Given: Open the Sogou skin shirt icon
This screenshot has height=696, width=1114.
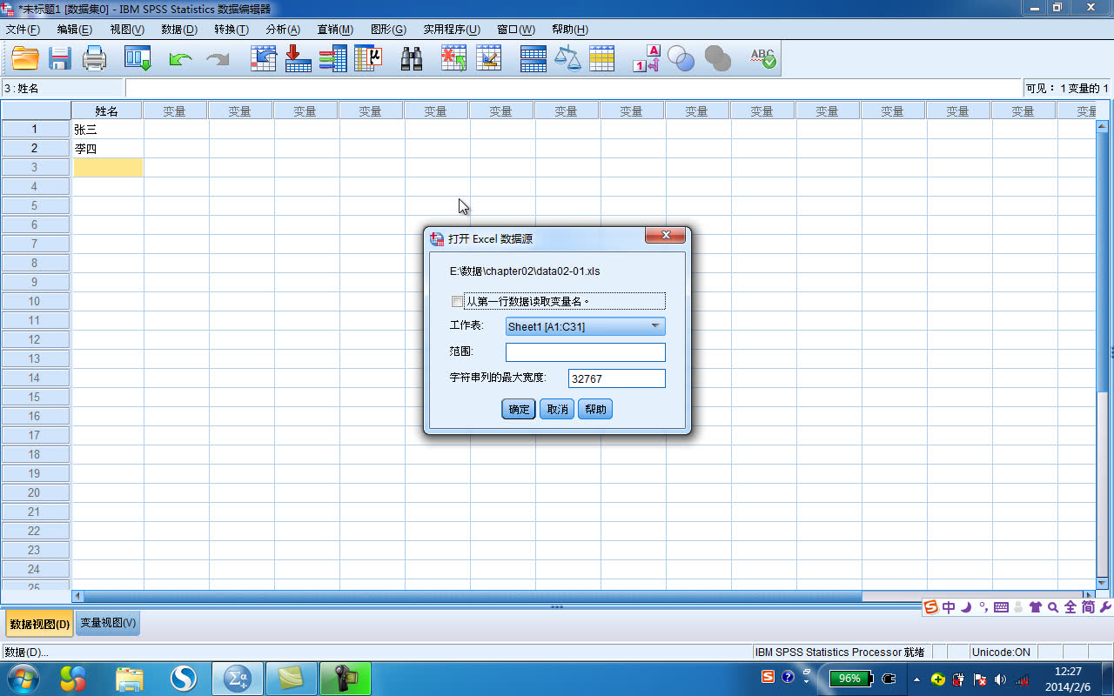Looking at the screenshot, I should pyautogui.click(x=1036, y=607).
